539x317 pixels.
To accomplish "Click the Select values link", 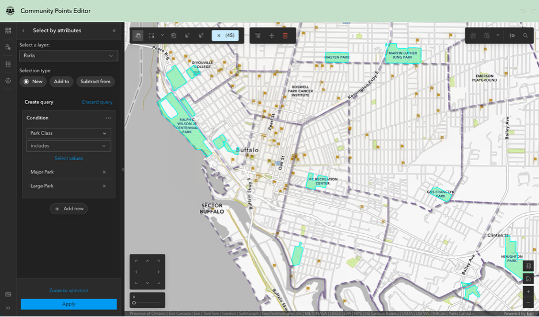I will click(69, 158).
